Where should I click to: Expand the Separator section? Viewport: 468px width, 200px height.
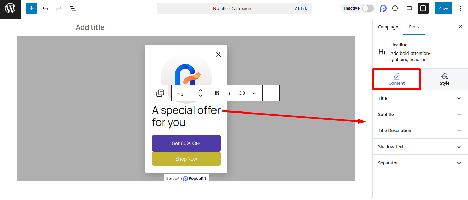click(x=420, y=163)
